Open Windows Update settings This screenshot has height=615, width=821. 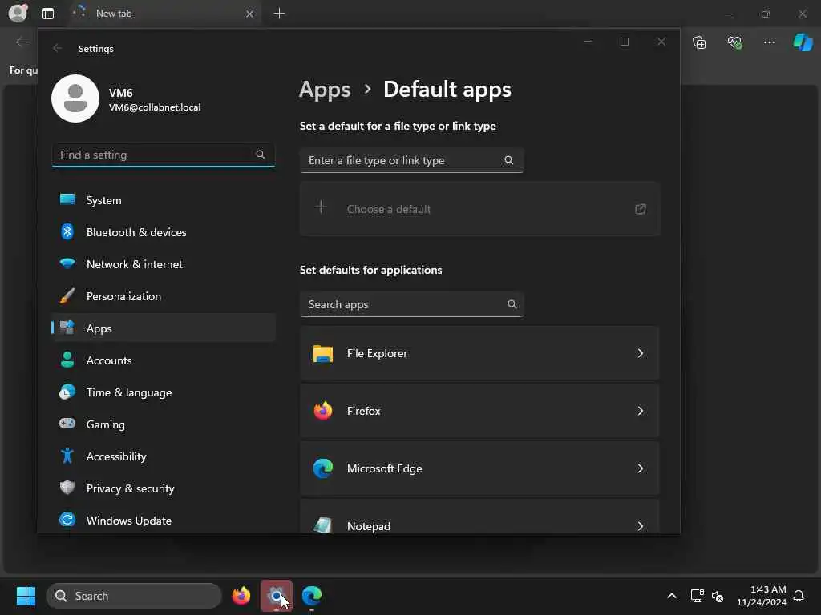tap(164, 521)
